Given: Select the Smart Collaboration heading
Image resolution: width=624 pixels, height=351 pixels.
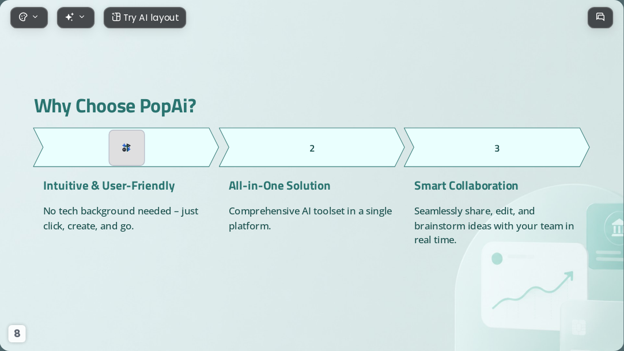Looking at the screenshot, I should coord(466,186).
